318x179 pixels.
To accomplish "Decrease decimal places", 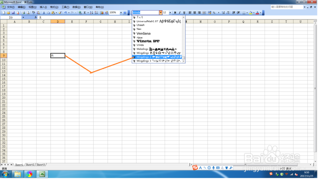I will [x=228, y=13].
